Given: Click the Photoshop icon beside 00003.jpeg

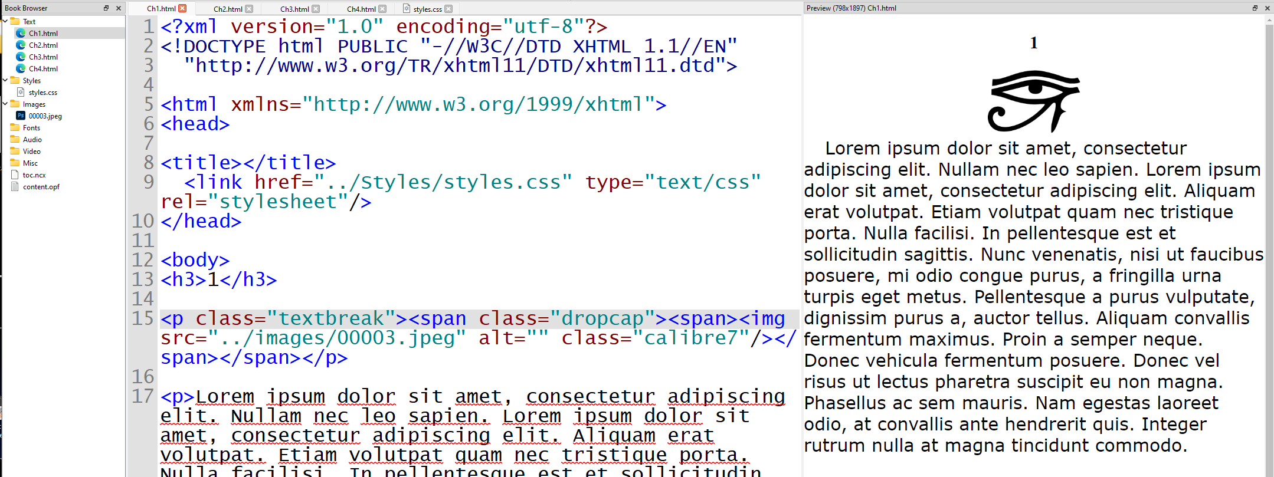Looking at the screenshot, I should tap(21, 116).
